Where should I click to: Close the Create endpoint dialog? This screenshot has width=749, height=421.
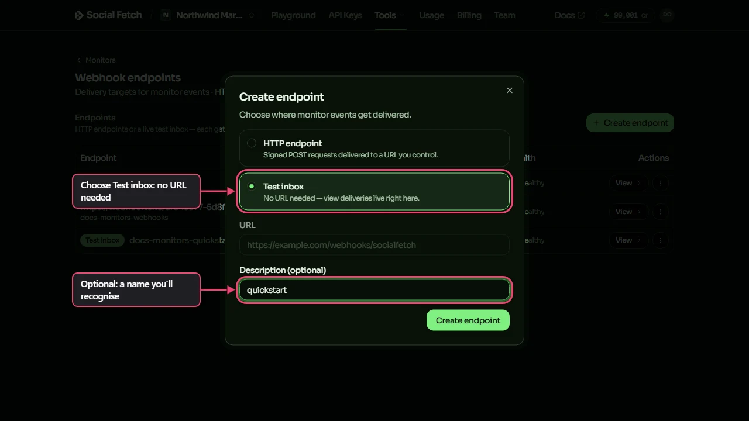[510, 90]
